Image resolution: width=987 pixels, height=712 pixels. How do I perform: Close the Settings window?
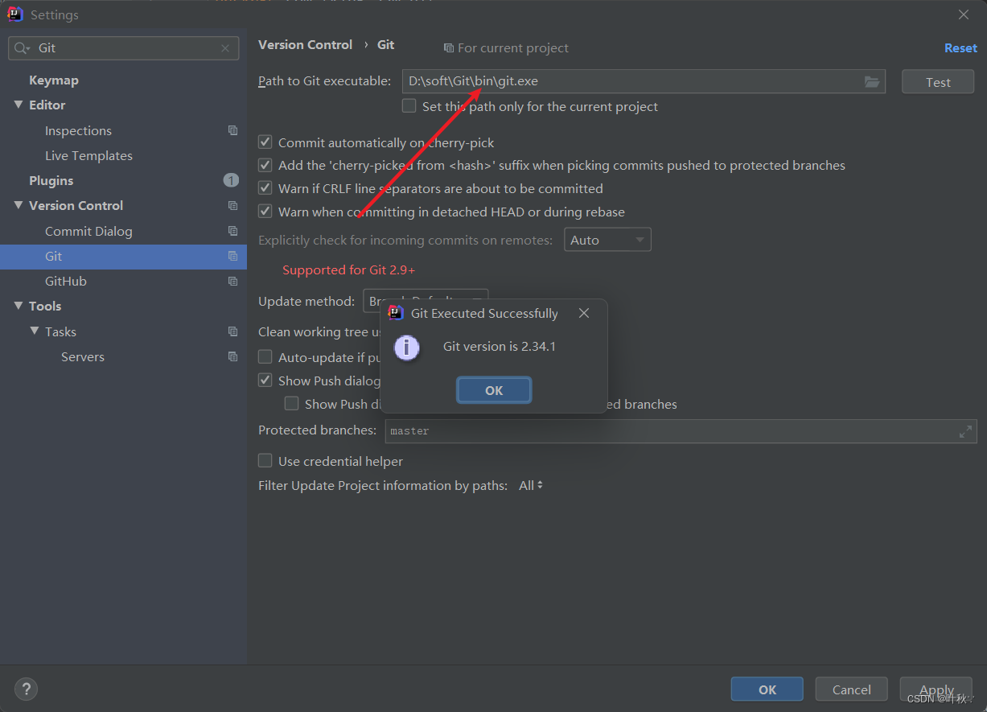pos(964,14)
